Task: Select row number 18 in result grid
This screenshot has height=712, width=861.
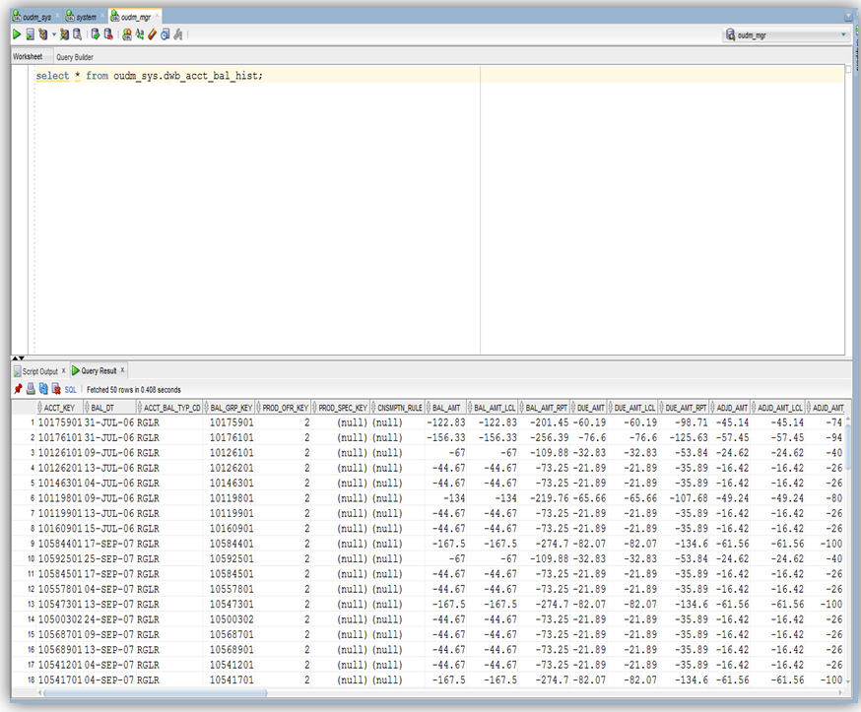Action: (31, 680)
